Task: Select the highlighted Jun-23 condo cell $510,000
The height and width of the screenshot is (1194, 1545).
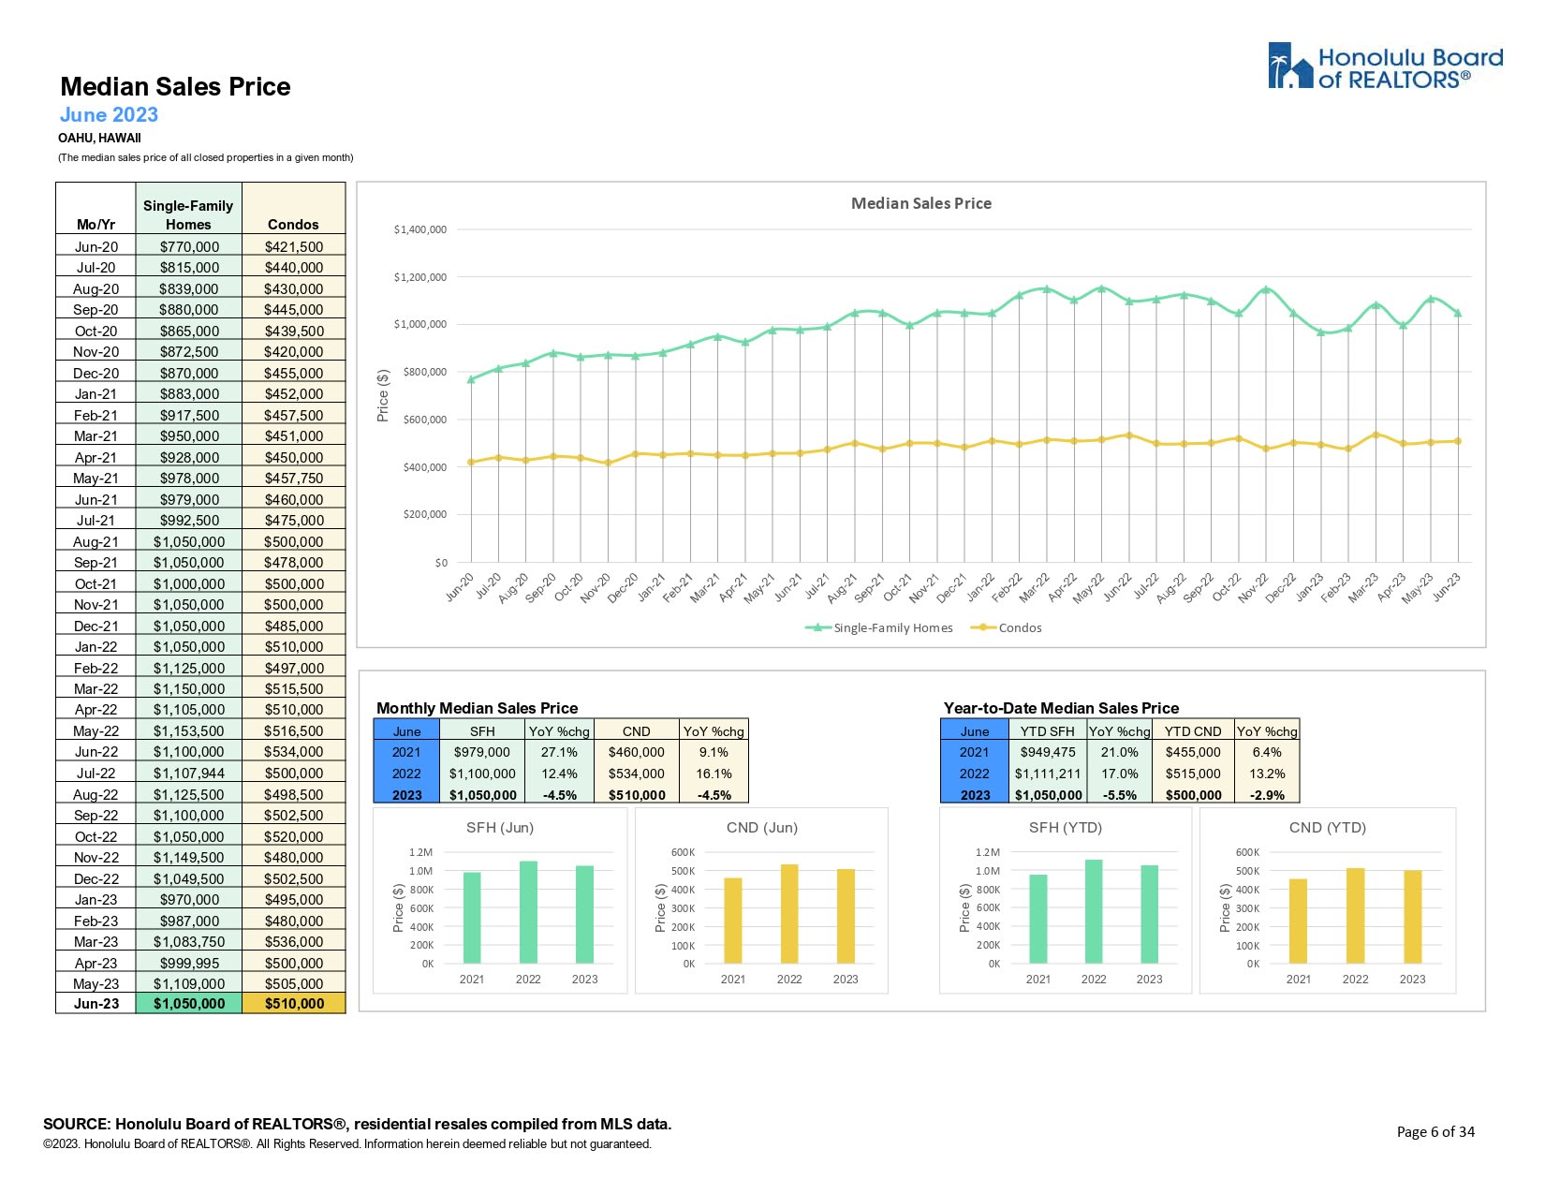Action: click(x=294, y=1003)
